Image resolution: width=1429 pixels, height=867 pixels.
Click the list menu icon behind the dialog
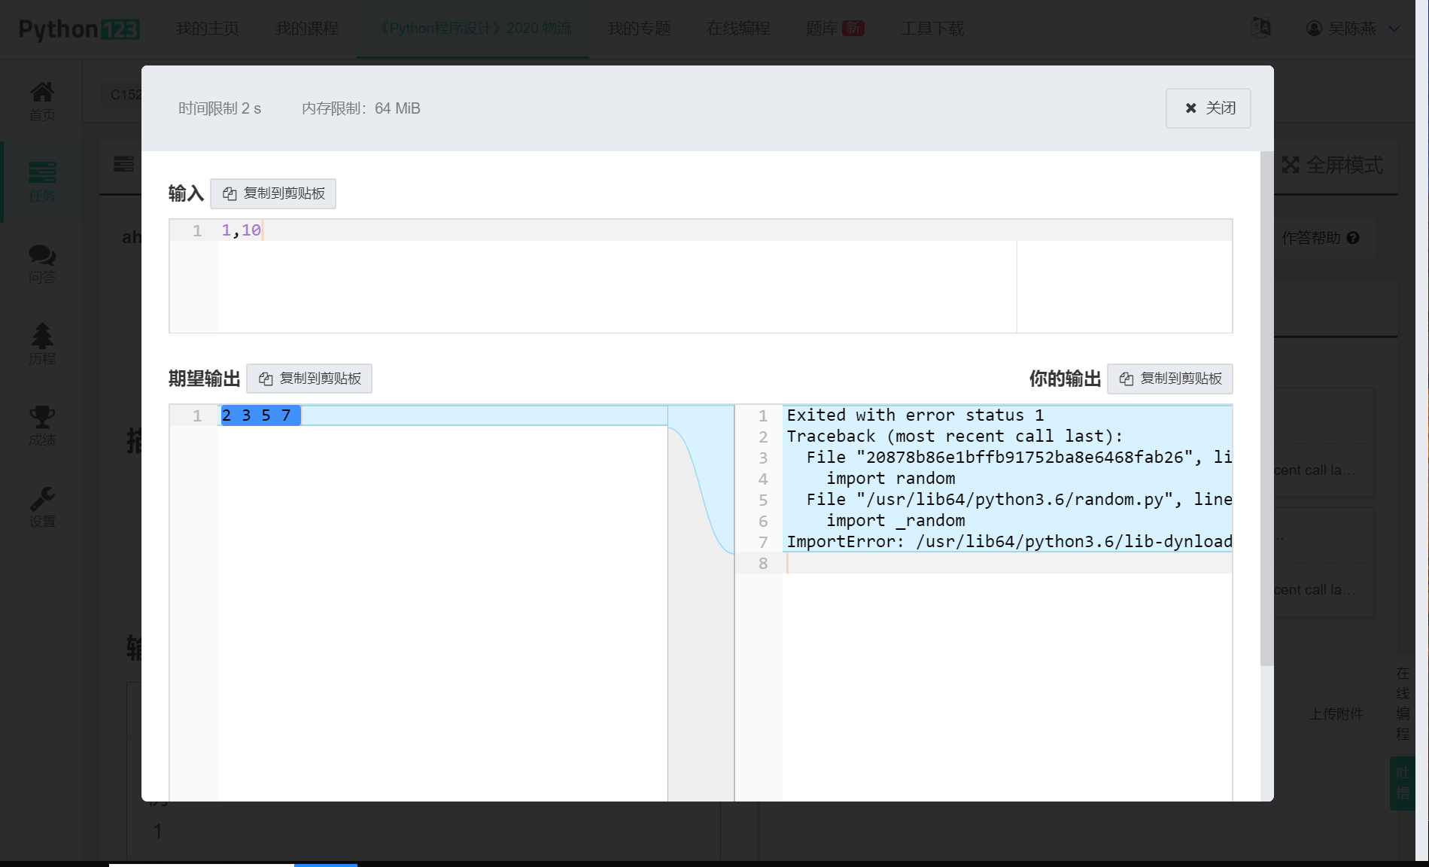tap(123, 163)
